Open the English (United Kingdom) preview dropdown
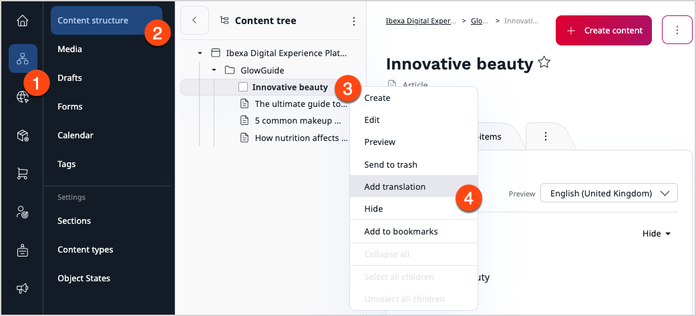696x316 pixels. coord(608,194)
